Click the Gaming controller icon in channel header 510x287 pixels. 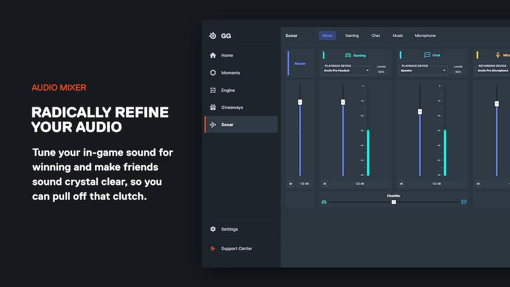tap(348, 55)
